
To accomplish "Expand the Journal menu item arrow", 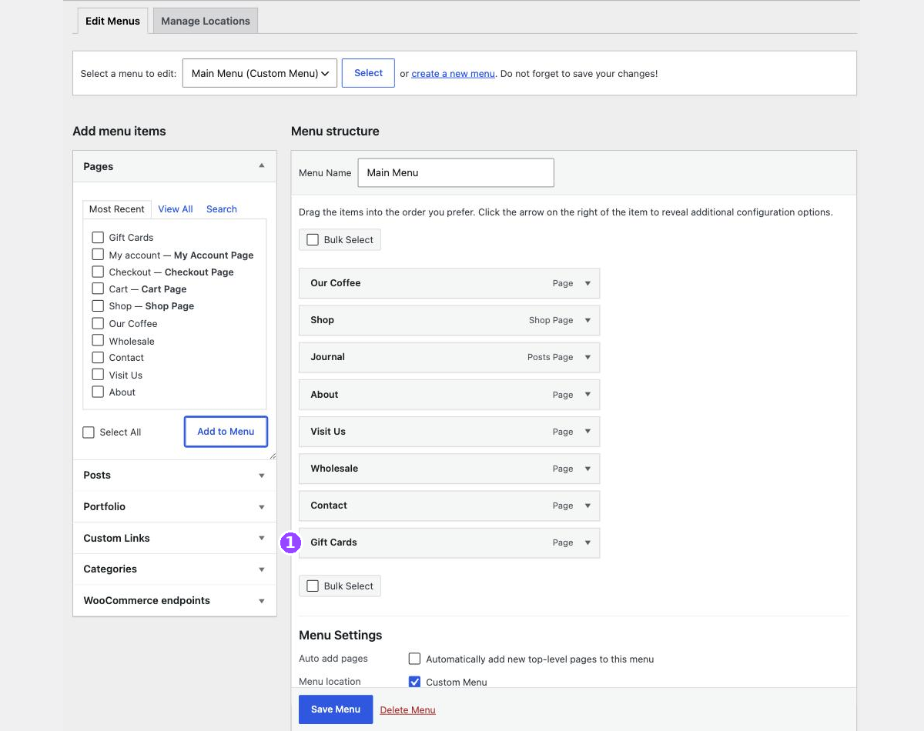I will (588, 357).
